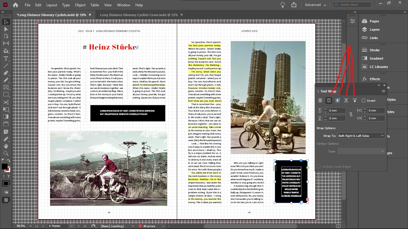Image resolution: width=408 pixels, height=229 pixels.
Task: Click the top offset field
Action: pyautogui.click(x=337, y=110)
